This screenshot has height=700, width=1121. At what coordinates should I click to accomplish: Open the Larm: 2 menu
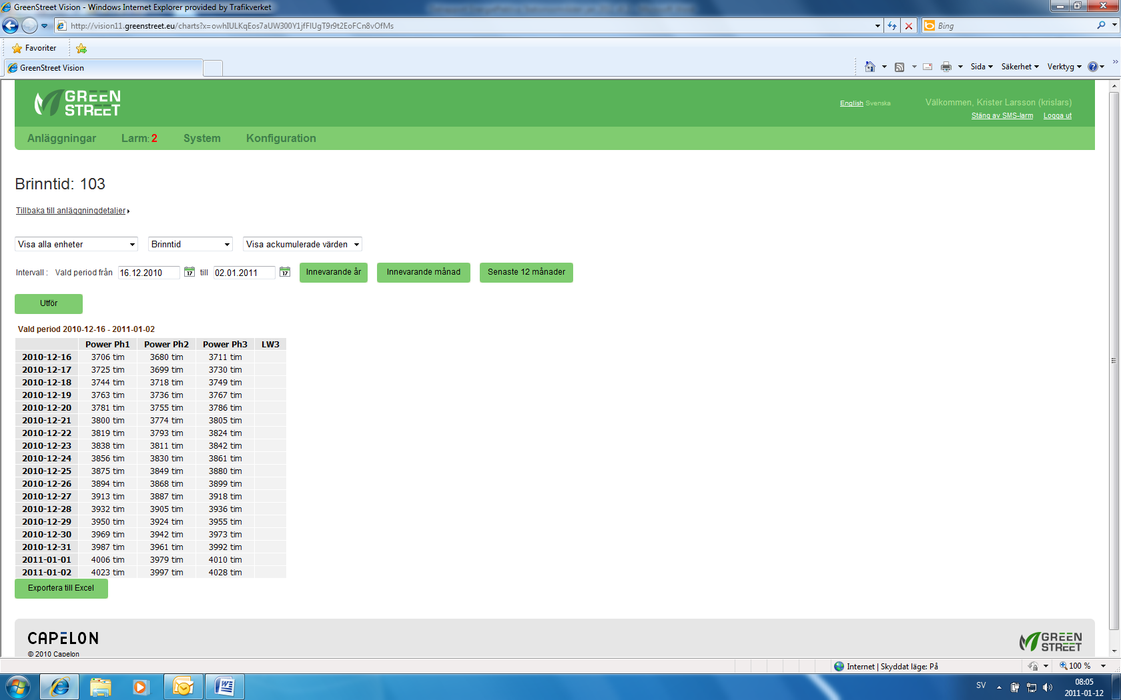click(x=139, y=138)
